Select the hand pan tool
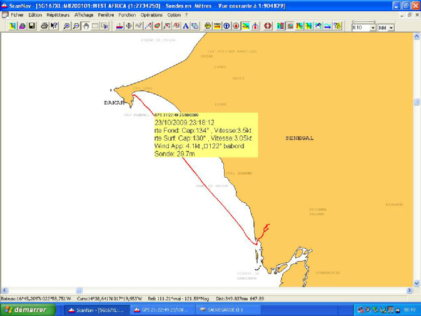 tap(86, 26)
